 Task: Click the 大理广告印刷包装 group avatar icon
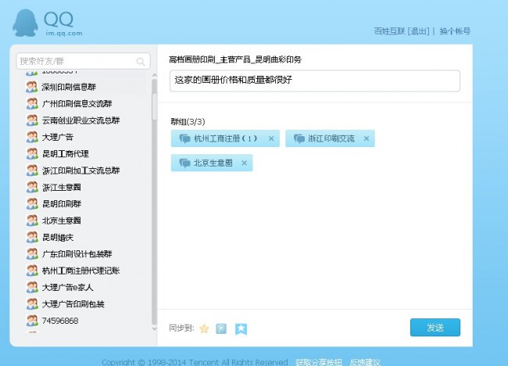pos(32,303)
